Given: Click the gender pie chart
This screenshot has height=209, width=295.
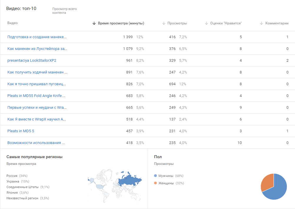Looking at the screenshot, I should [x=274, y=187].
